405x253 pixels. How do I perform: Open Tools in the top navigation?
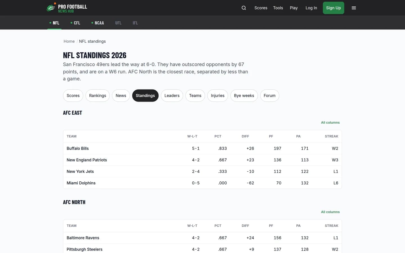(278, 8)
